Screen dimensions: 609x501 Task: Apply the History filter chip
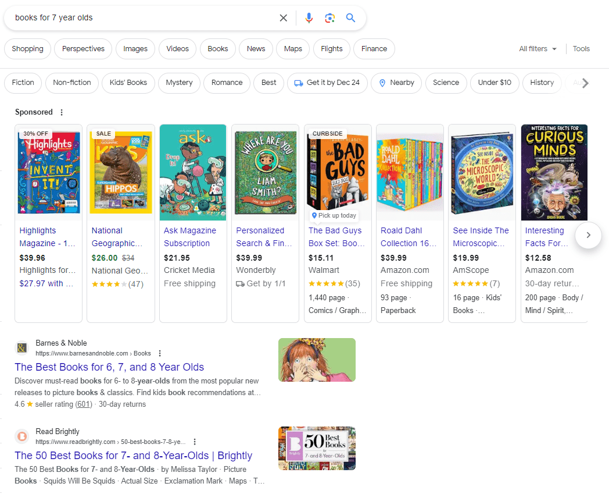point(542,83)
